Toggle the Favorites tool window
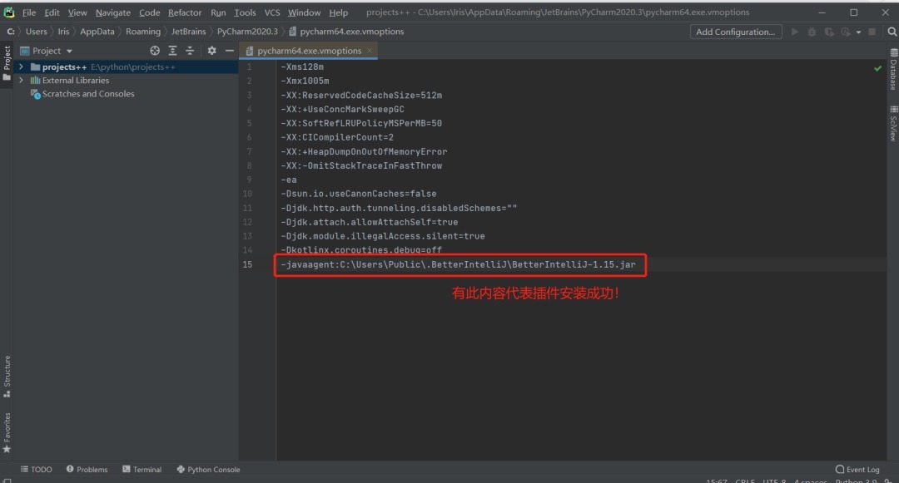The width and height of the screenshot is (899, 483). (x=7, y=432)
